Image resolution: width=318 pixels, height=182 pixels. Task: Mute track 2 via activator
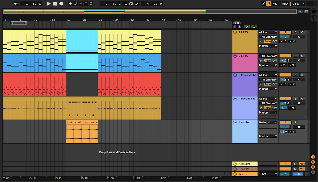pyautogui.click(x=285, y=56)
